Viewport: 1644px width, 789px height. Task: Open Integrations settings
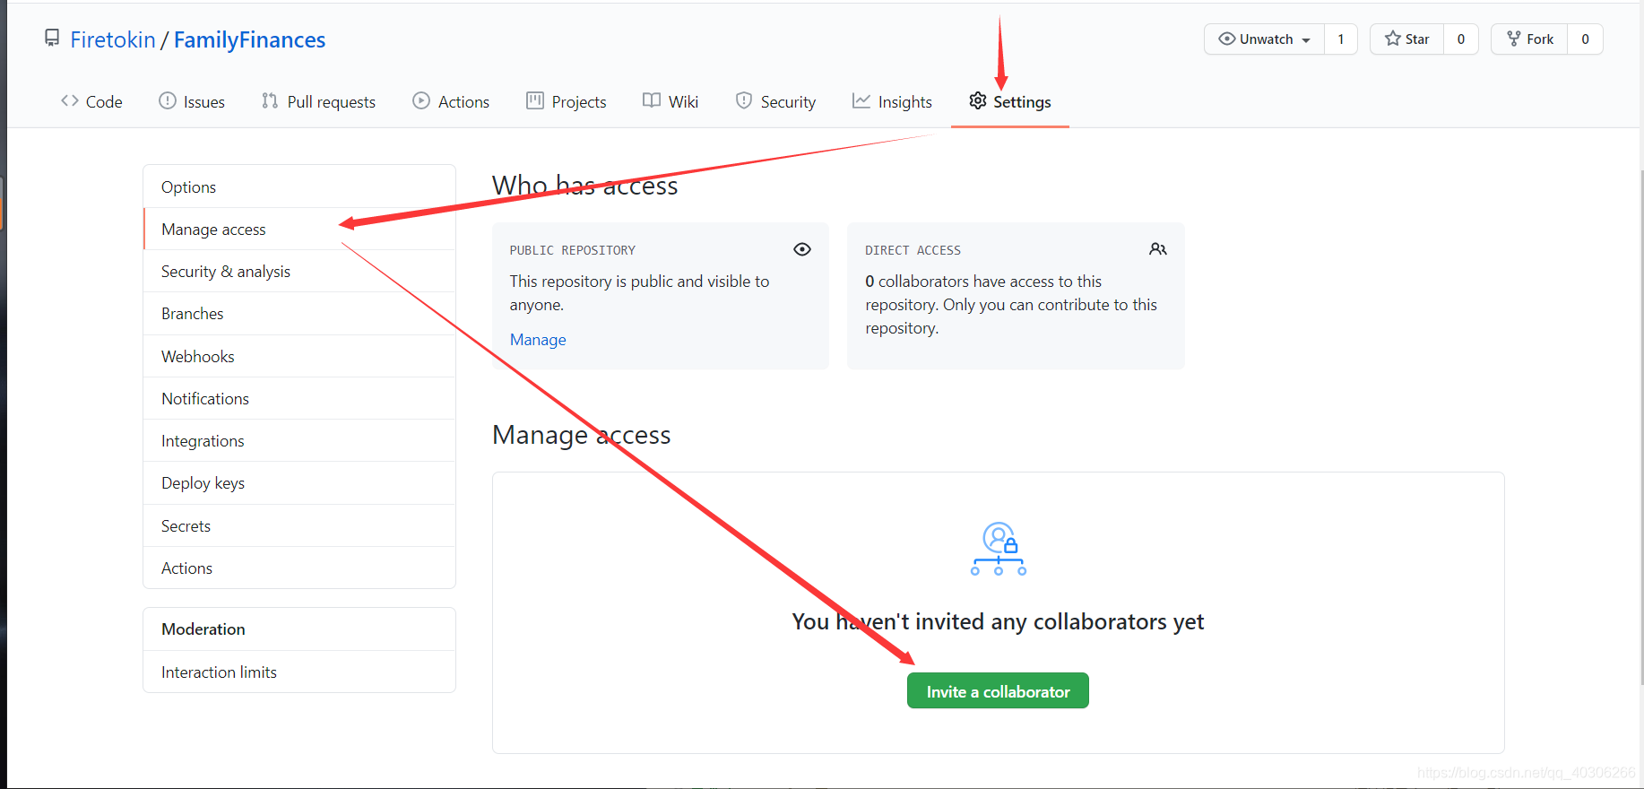pos(299,440)
